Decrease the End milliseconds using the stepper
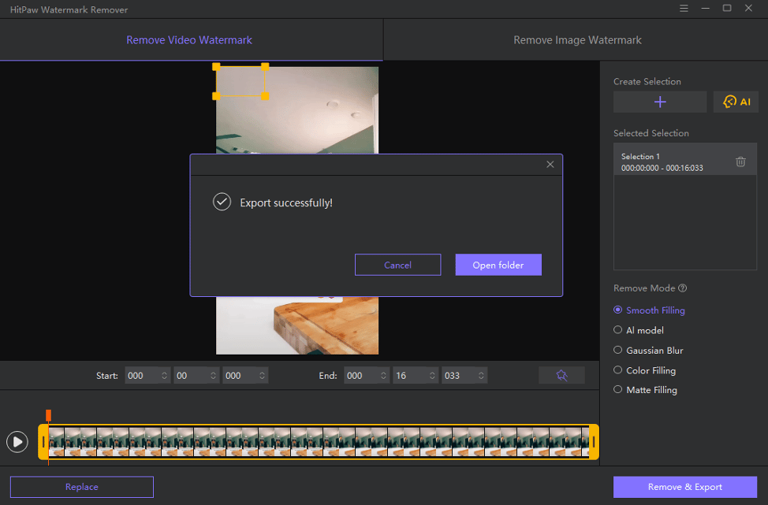This screenshot has width=768, height=505. click(x=480, y=378)
